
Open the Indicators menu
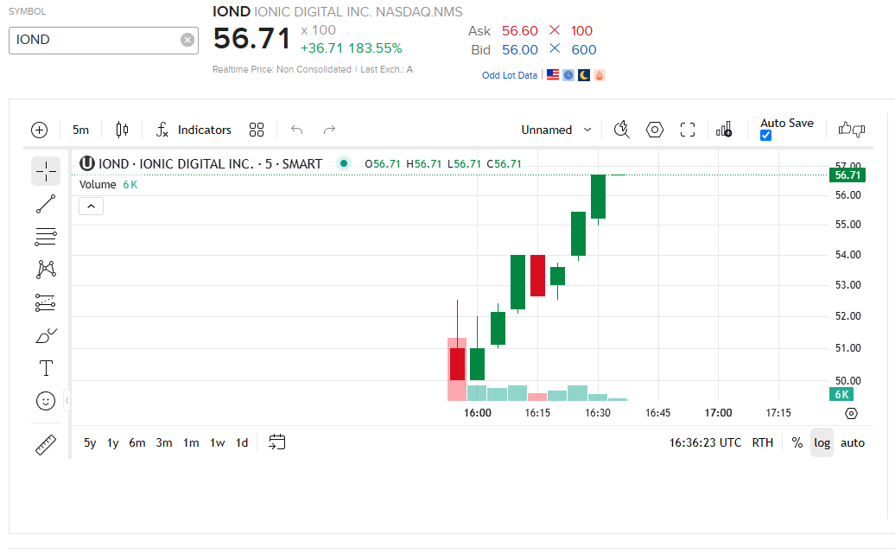coord(194,130)
